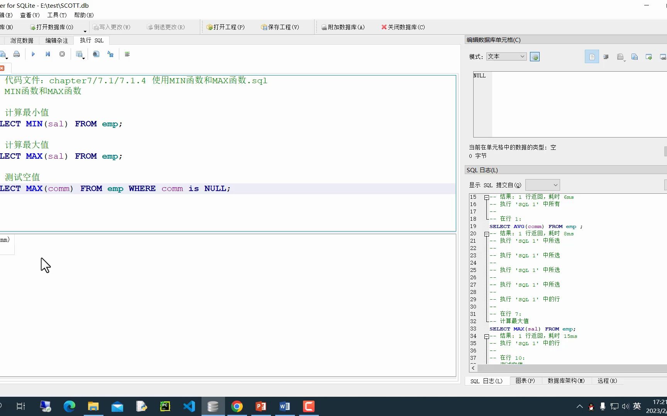Open Camtasia red icon in taskbar

[309, 406]
